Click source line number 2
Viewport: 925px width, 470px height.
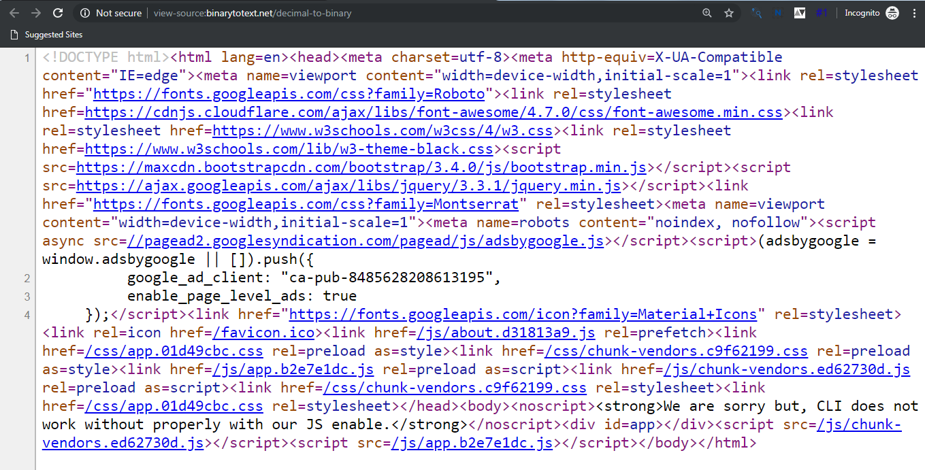pyautogui.click(x=27, y=278)
